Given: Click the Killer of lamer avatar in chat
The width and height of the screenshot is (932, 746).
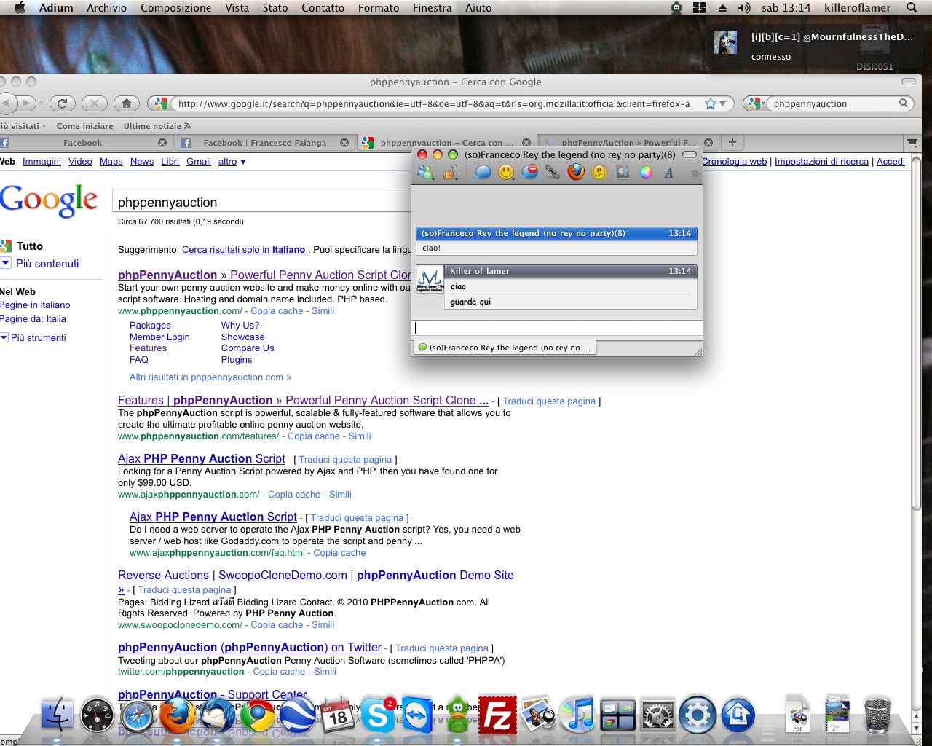Looking at the screenshot, I should click(430, 280).
